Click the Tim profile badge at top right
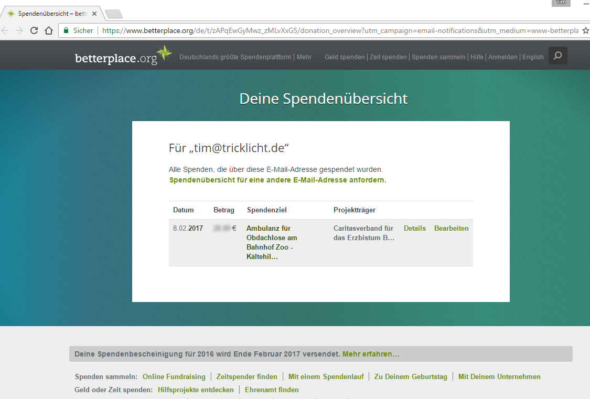This screenshot has width=590, height=399. (x=561, y=3)
